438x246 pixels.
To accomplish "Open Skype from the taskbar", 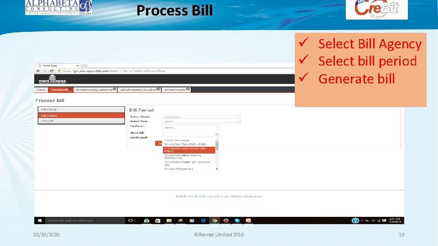I will pos(237,220).
